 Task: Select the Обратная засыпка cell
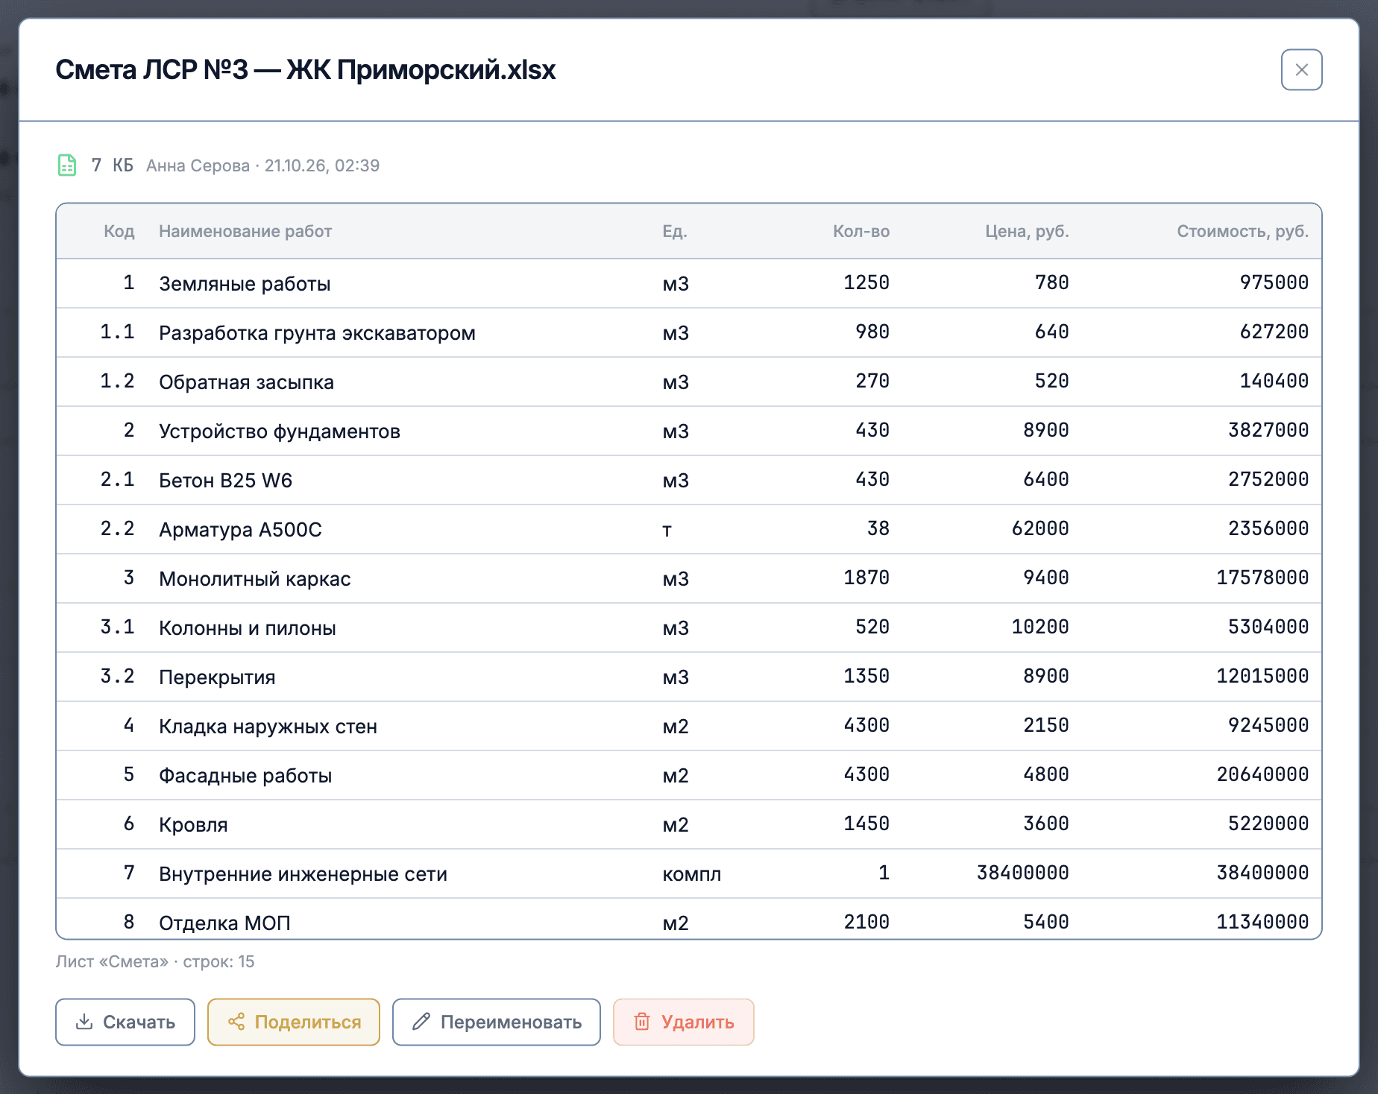click(246, 382)
